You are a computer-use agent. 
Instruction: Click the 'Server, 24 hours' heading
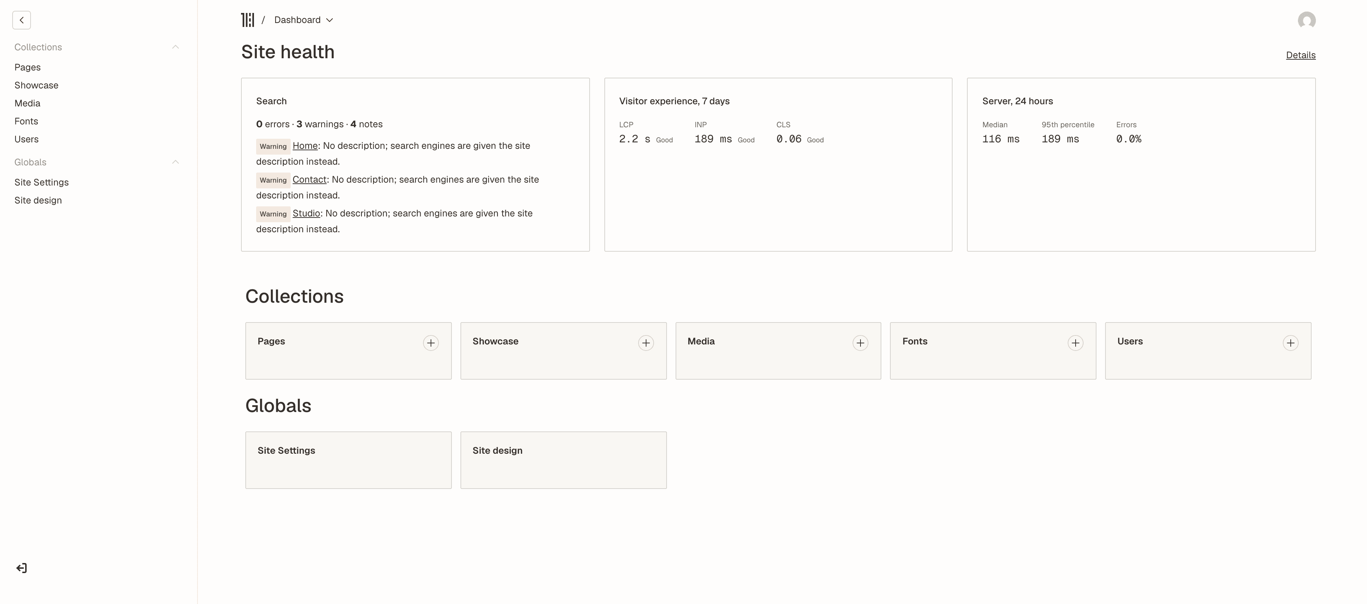[x=1017, y=101]
